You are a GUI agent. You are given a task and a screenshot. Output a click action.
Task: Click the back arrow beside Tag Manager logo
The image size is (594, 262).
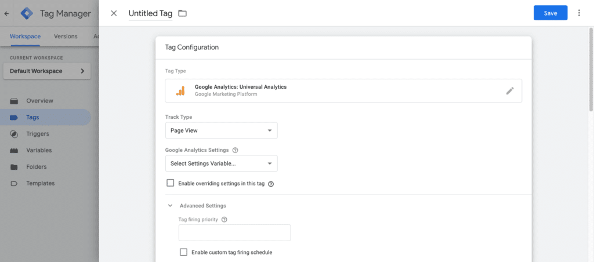[6, 13]
